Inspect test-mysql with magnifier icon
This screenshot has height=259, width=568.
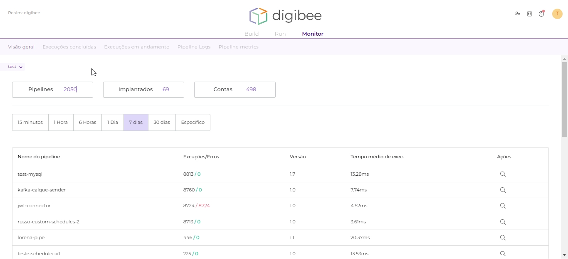coord(503,174)
